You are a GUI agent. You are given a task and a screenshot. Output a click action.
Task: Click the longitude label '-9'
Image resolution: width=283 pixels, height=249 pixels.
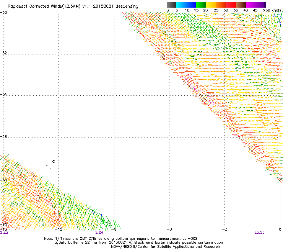[x=114, y=229]
